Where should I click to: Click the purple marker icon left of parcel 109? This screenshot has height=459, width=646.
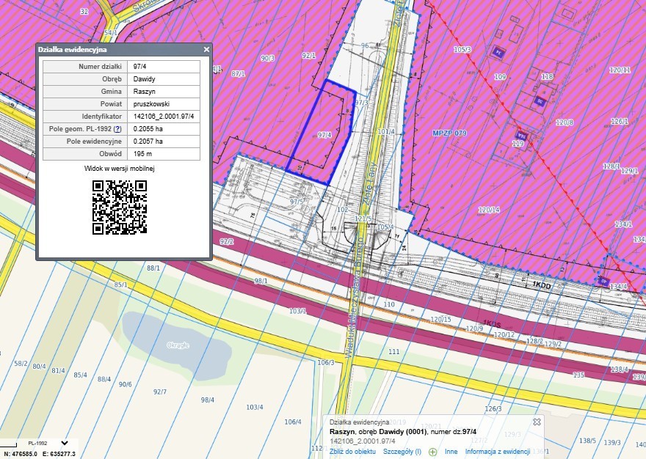(x=497, y=53)
